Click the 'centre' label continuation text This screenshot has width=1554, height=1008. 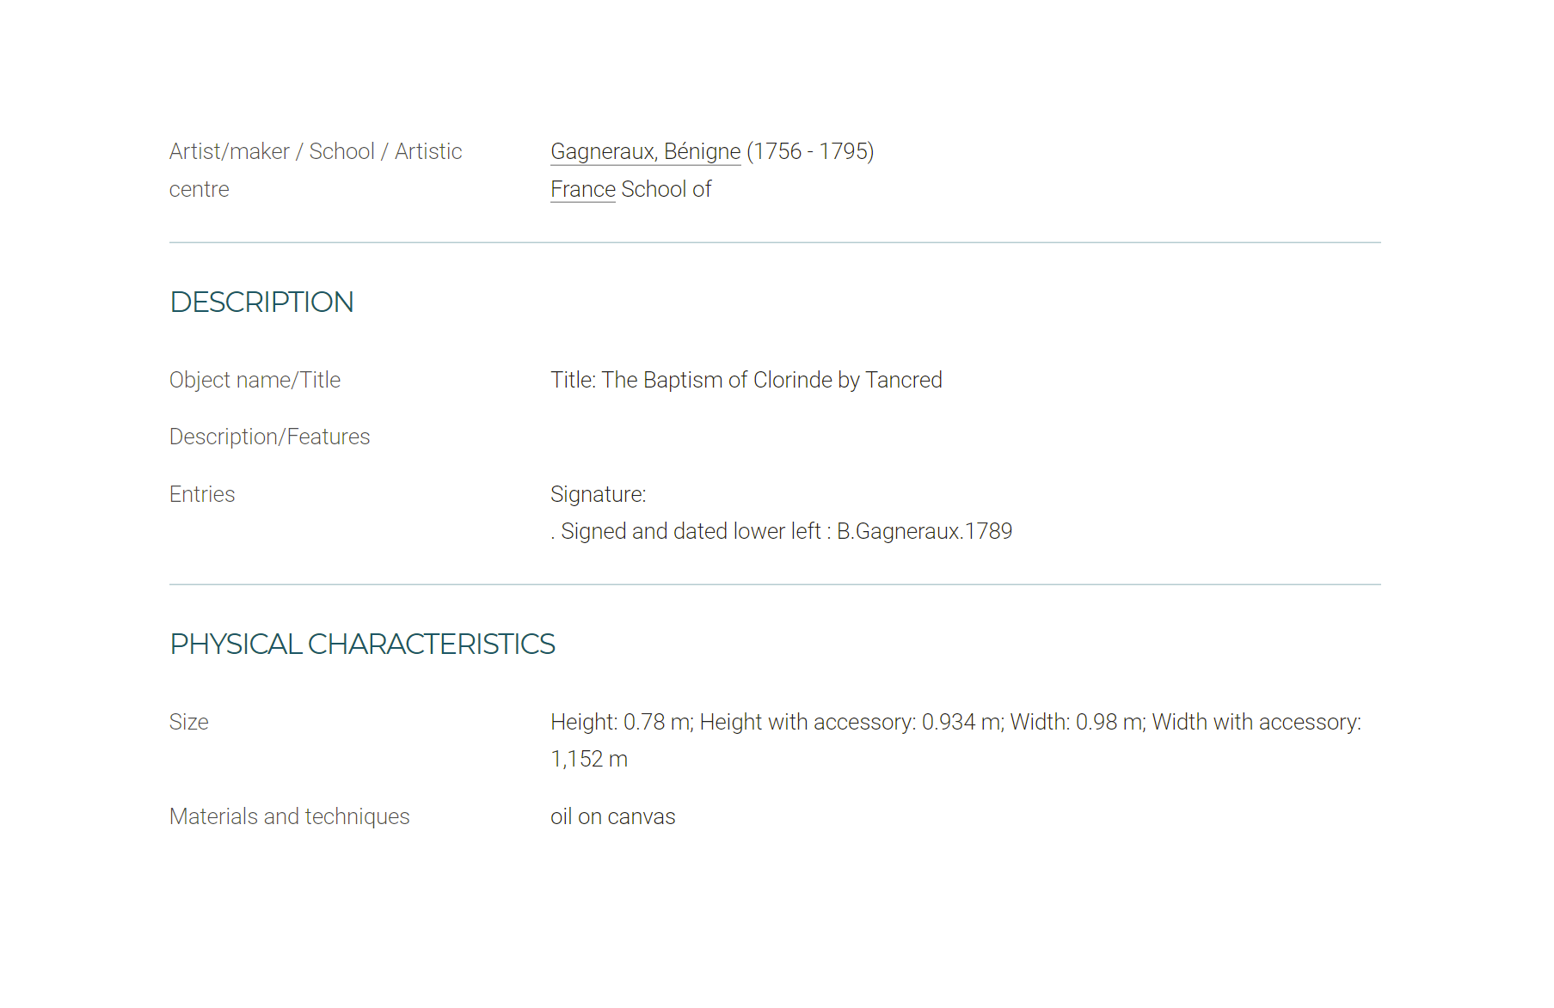coord(200,189)
